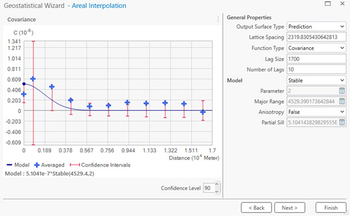350x216 pixels.
Task: Maximize the Geostatistical Wizard window
Action: 327,3
